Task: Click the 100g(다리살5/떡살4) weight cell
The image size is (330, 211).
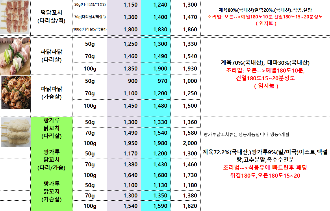Action: (90, 29)
